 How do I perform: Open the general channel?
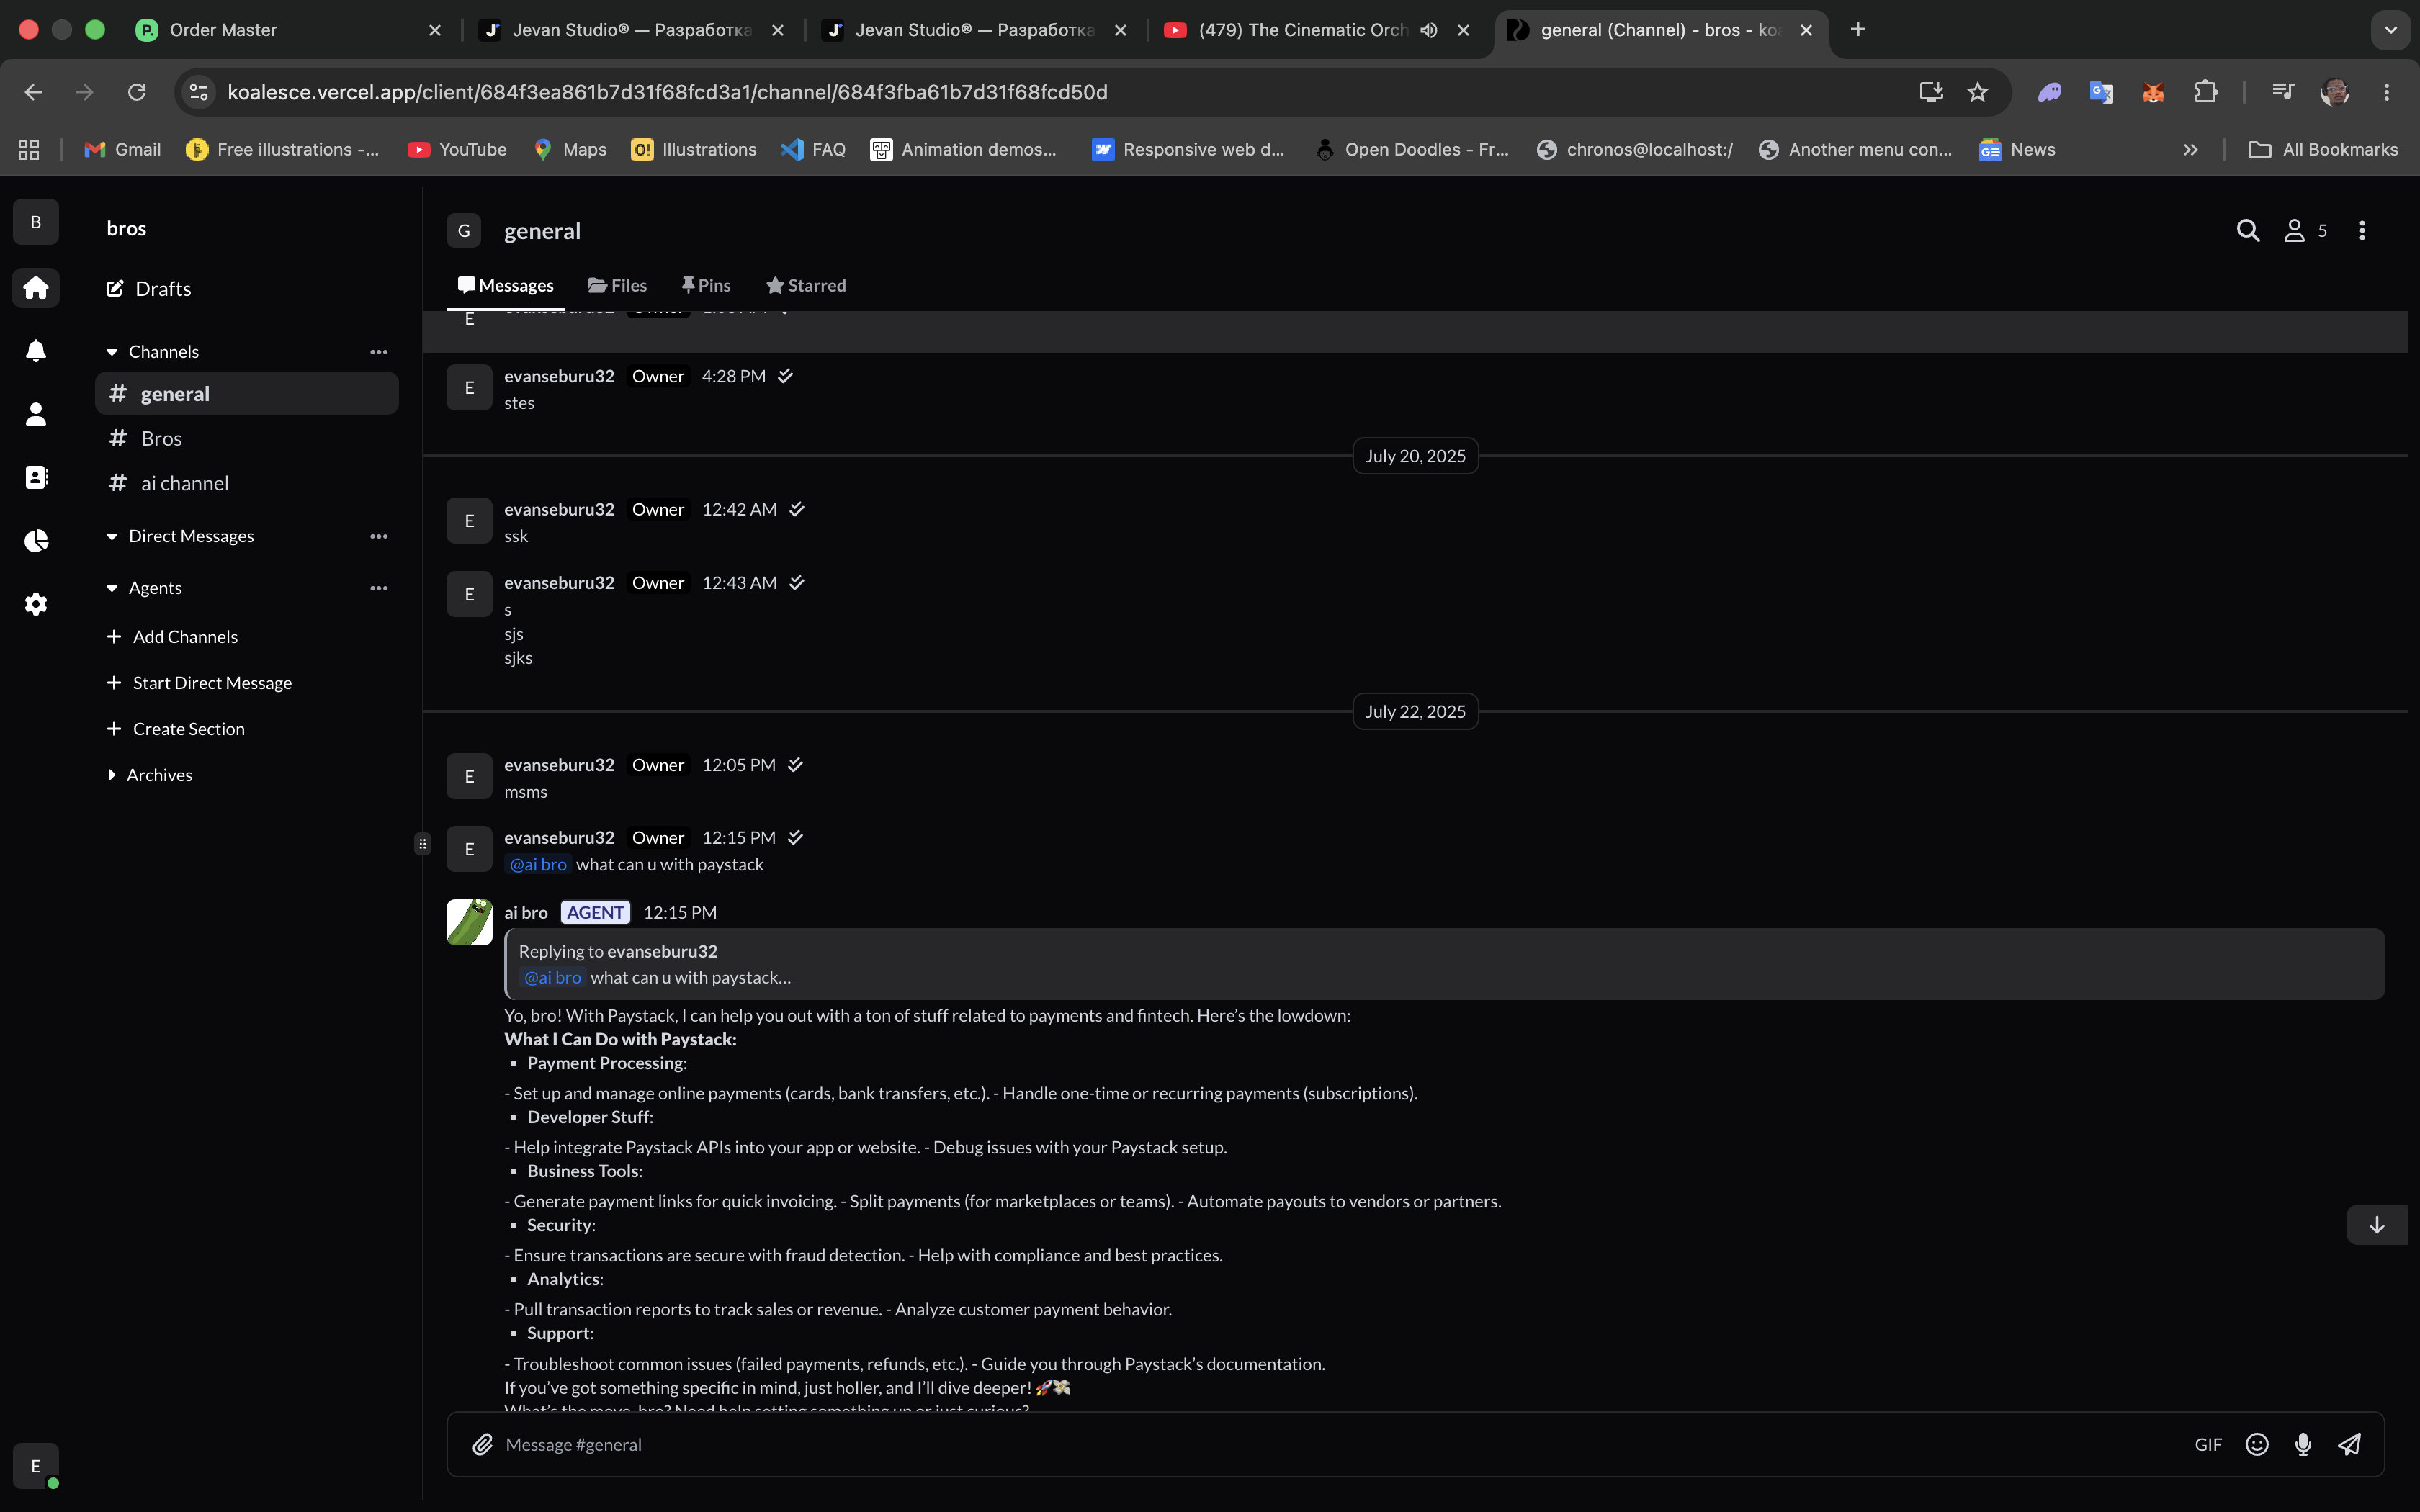246,394
